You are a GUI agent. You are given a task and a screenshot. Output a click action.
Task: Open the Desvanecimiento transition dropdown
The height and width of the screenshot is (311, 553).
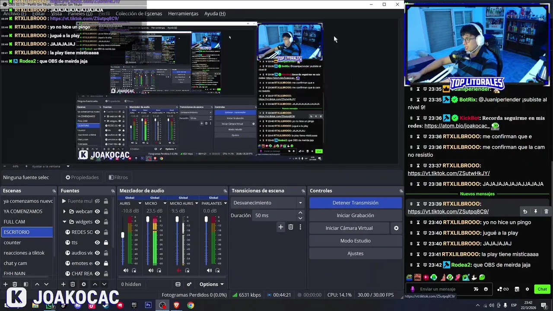click(267, 203)
